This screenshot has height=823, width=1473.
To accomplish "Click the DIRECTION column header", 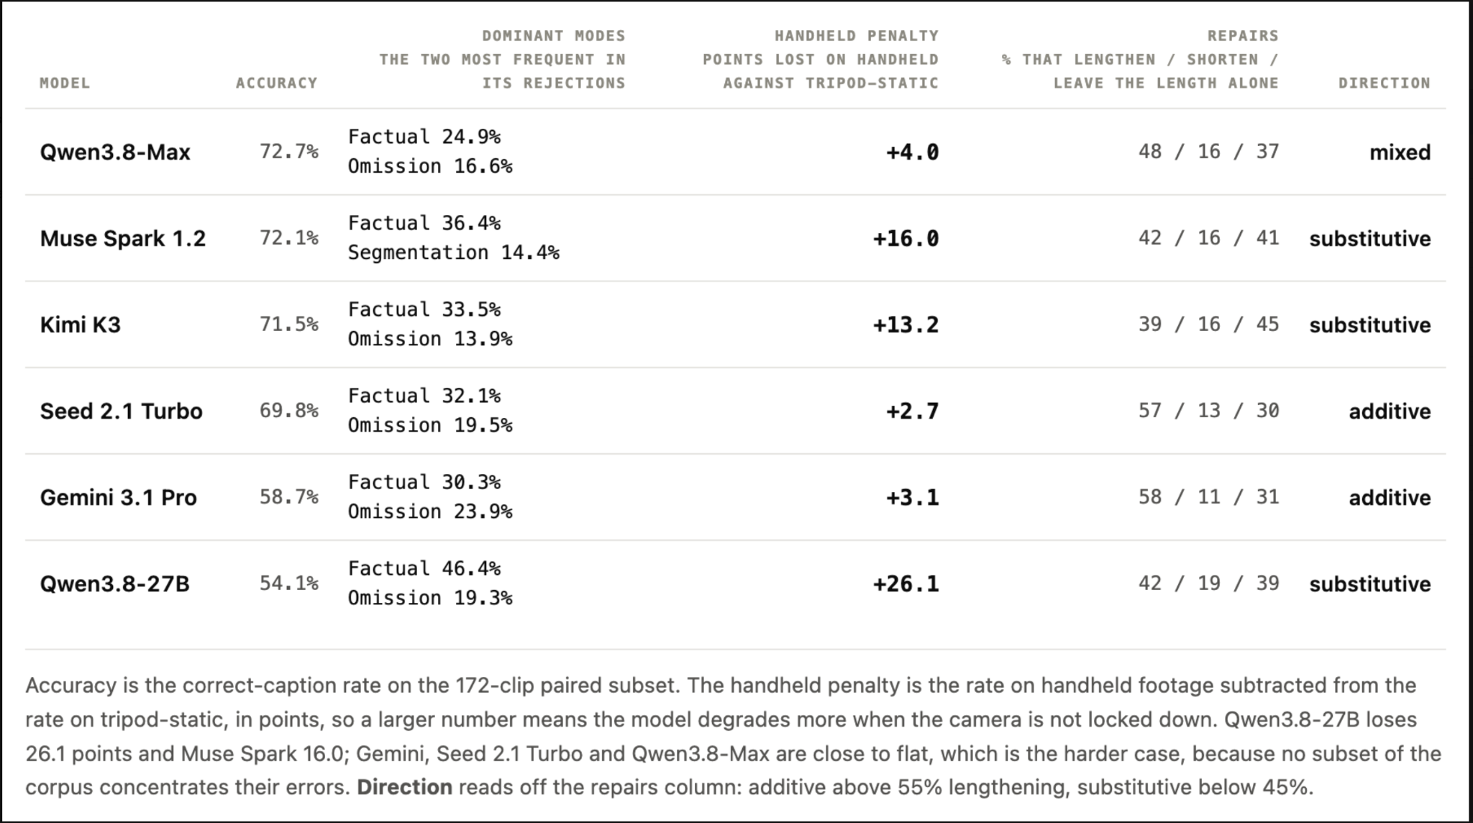I will 1385,83.
